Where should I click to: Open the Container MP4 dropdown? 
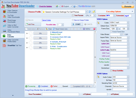point(114,16)
